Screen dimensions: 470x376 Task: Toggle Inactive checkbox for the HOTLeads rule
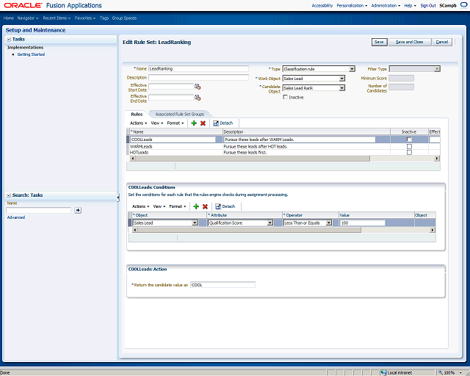pos(409,152)
